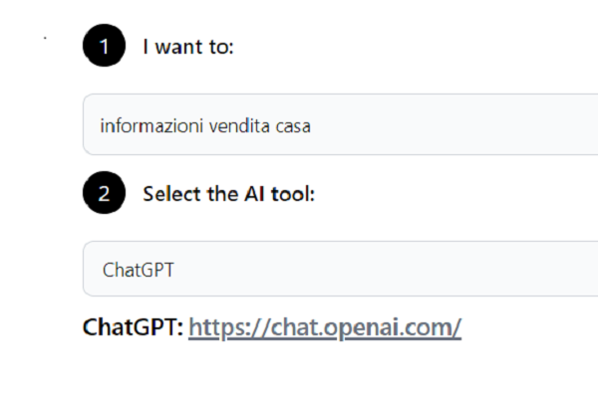
Task: Click the bold 'ChatGPT:' label before the URL
Action: click(133, 327)
